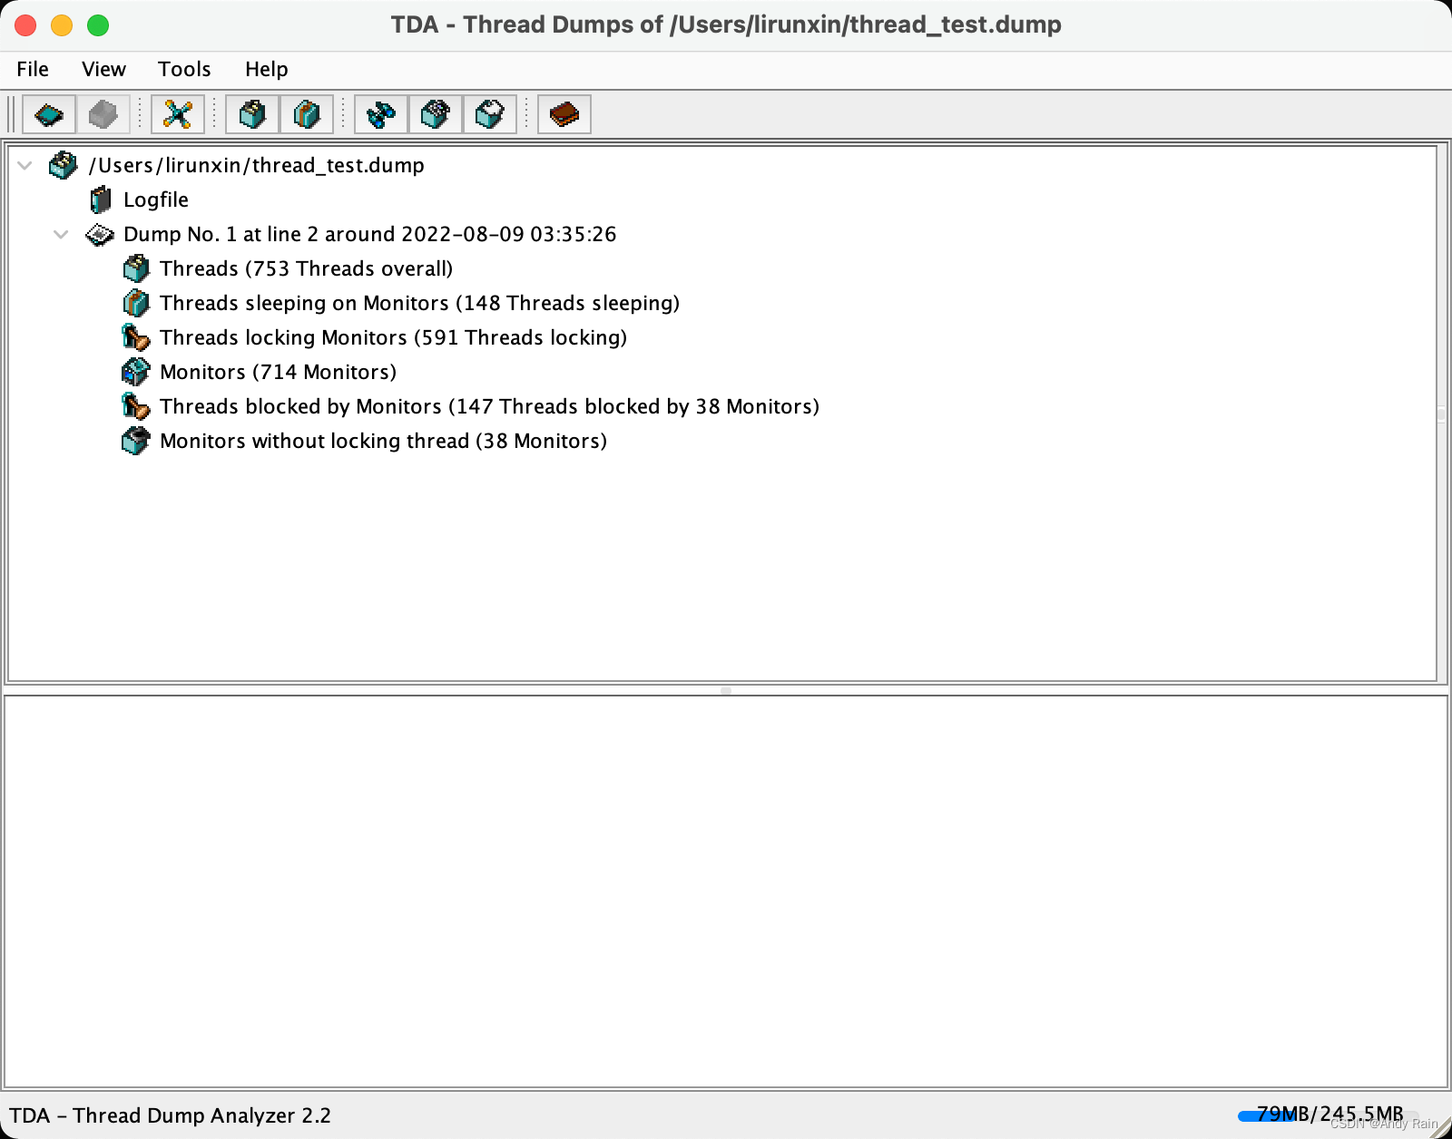Select Threads blocked by Monitors row
1452x1139 pixels.
(490, 406)
